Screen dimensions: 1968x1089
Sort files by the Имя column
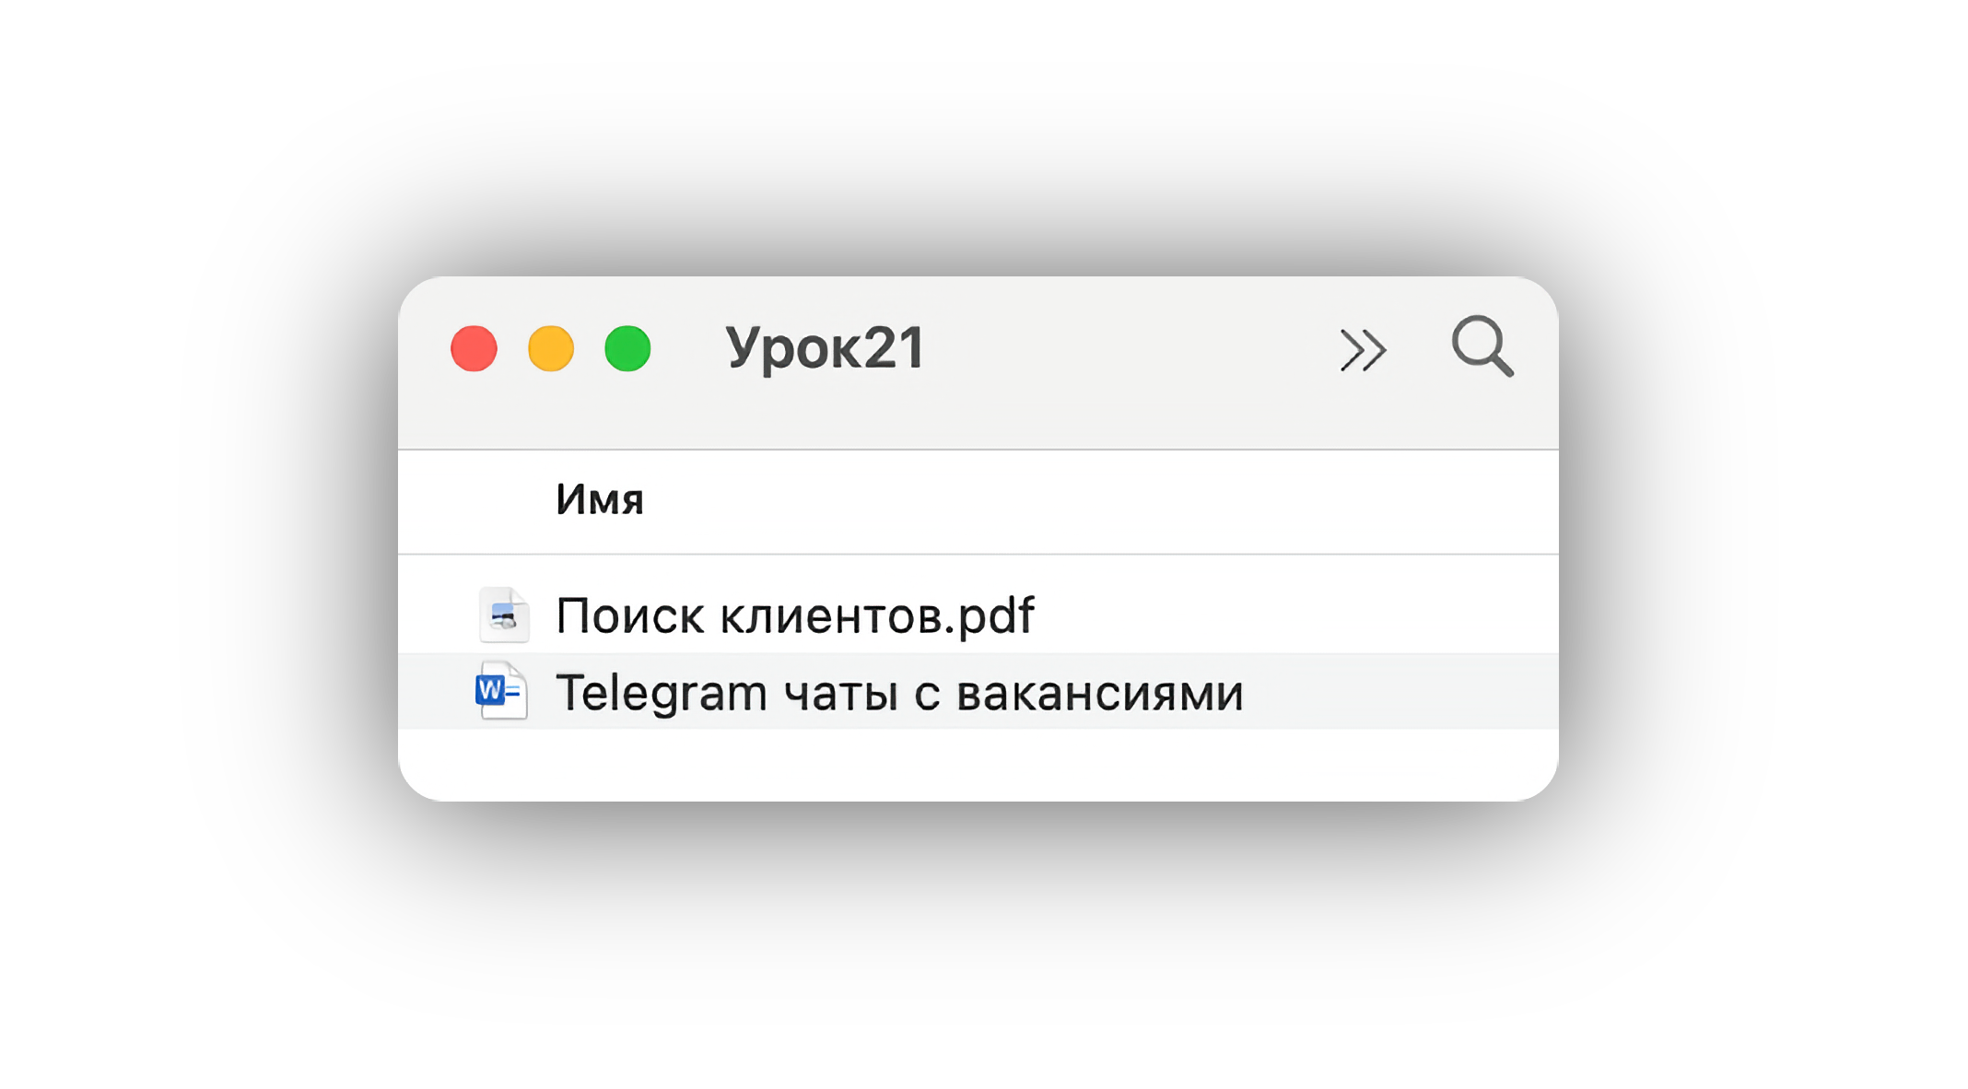pyautogui.click(x=600, y=500)
